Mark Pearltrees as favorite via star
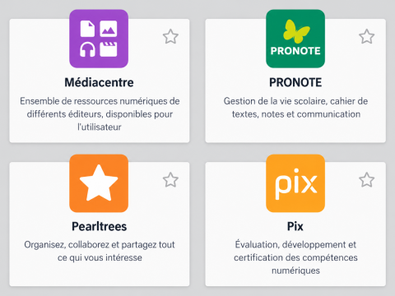Viewport: 395px width, 296px height. 170,180
